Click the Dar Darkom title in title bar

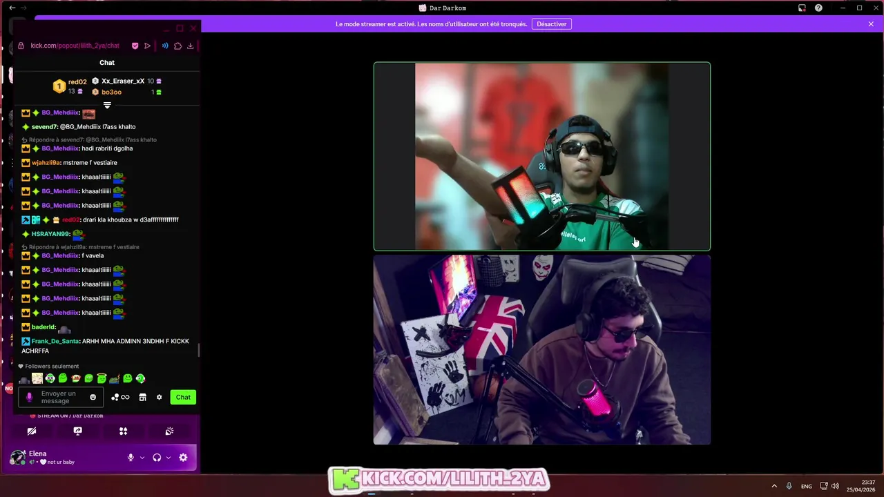pyautogui.click(x=448, y=8)
